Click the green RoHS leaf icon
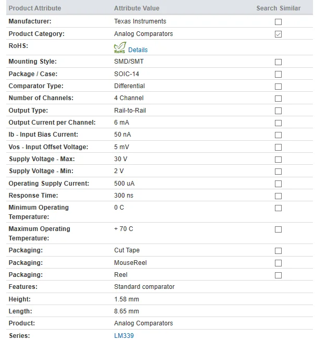Screen dimensions: 315x340 point(120,47)
